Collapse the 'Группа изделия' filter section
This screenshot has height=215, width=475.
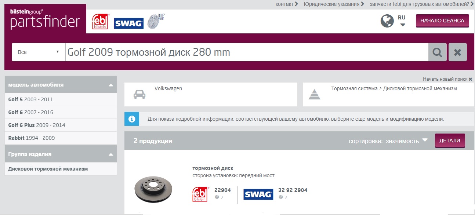click(111, 154)
